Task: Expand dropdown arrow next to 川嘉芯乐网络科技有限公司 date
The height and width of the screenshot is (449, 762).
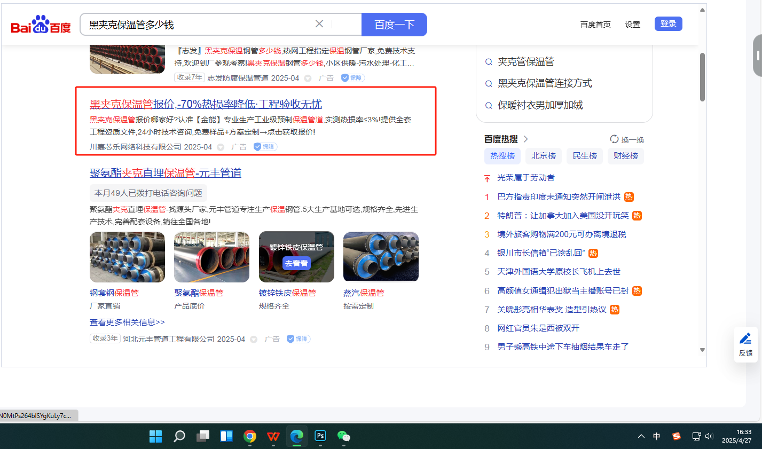Action: pos(220,147)
